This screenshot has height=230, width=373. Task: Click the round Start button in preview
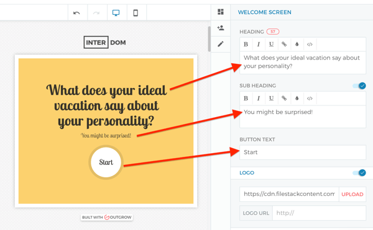106,162
